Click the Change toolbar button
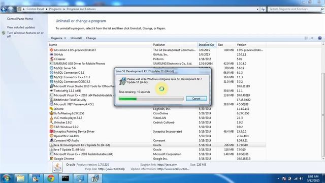The width and height of the screenshot is (325, 183). [91, 38]
